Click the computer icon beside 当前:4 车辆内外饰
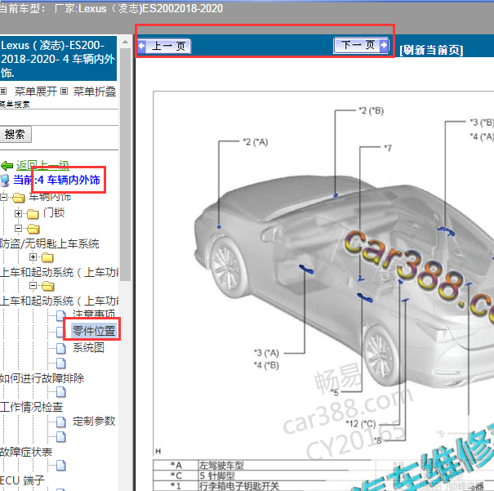 click(5, 181)
